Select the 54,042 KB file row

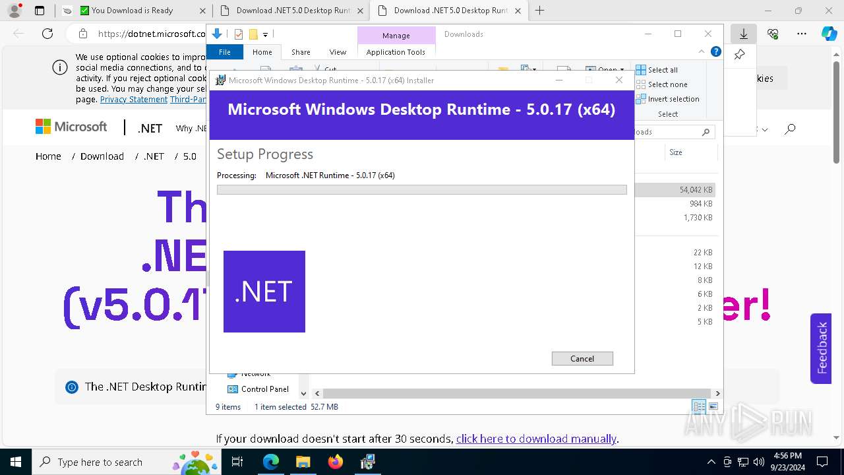point(675,190)
